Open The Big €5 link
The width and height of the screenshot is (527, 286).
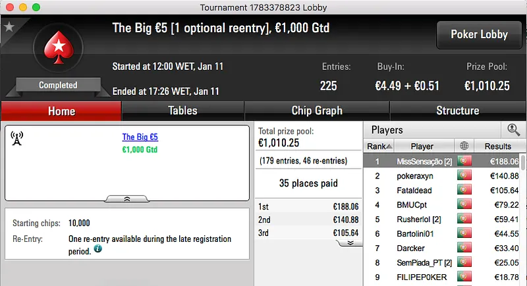click(140, 137)
